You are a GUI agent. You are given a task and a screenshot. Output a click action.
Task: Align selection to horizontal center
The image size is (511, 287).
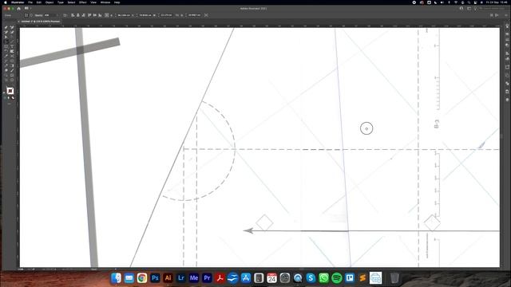point(78,15)
